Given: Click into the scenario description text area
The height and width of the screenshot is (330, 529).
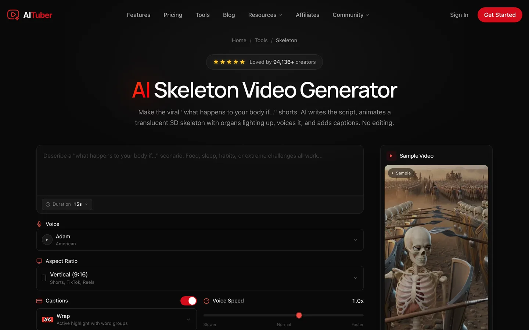Looking at the screenshot, I should 200,170.
